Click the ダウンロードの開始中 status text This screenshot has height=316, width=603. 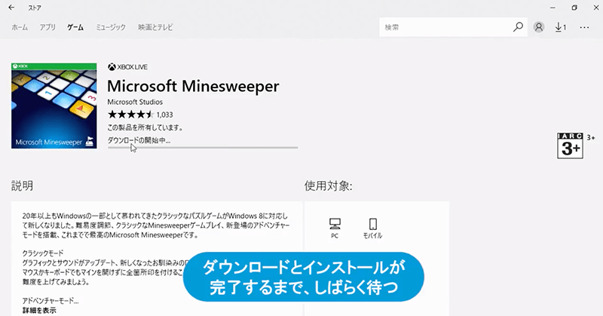click(x=139, y=140)
